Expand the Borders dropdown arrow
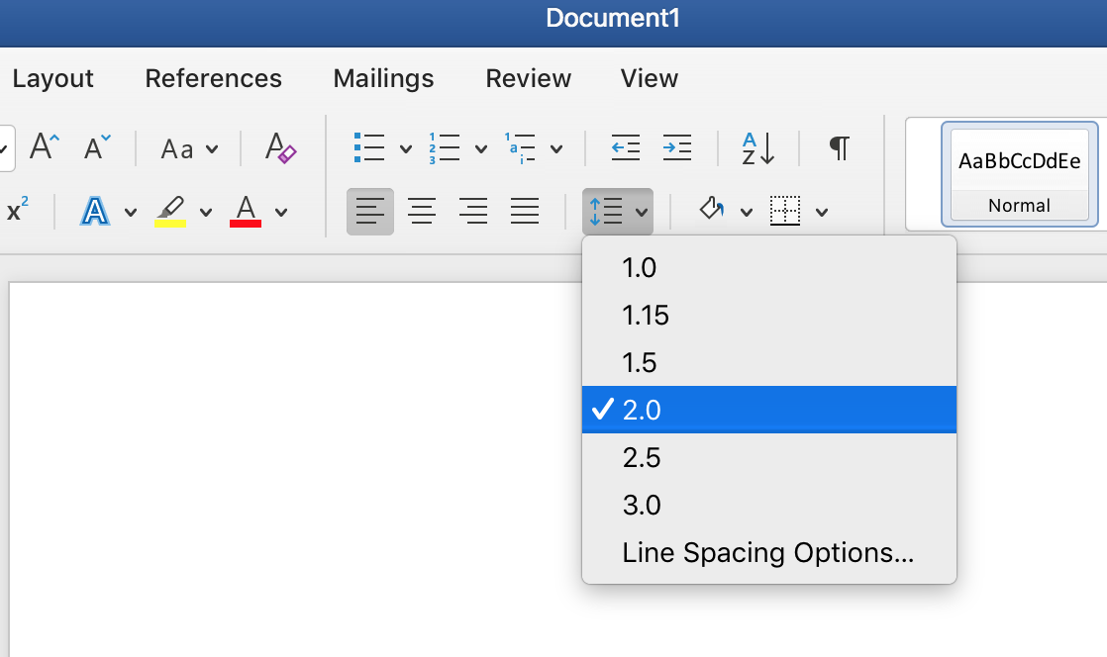Screen dimensions: 1107x657 pyautogui.click(x=822, y=212)
